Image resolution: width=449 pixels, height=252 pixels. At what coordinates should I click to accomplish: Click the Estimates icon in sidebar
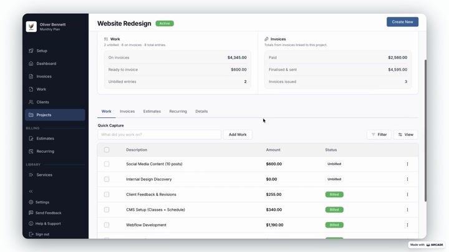coord(31,138)
